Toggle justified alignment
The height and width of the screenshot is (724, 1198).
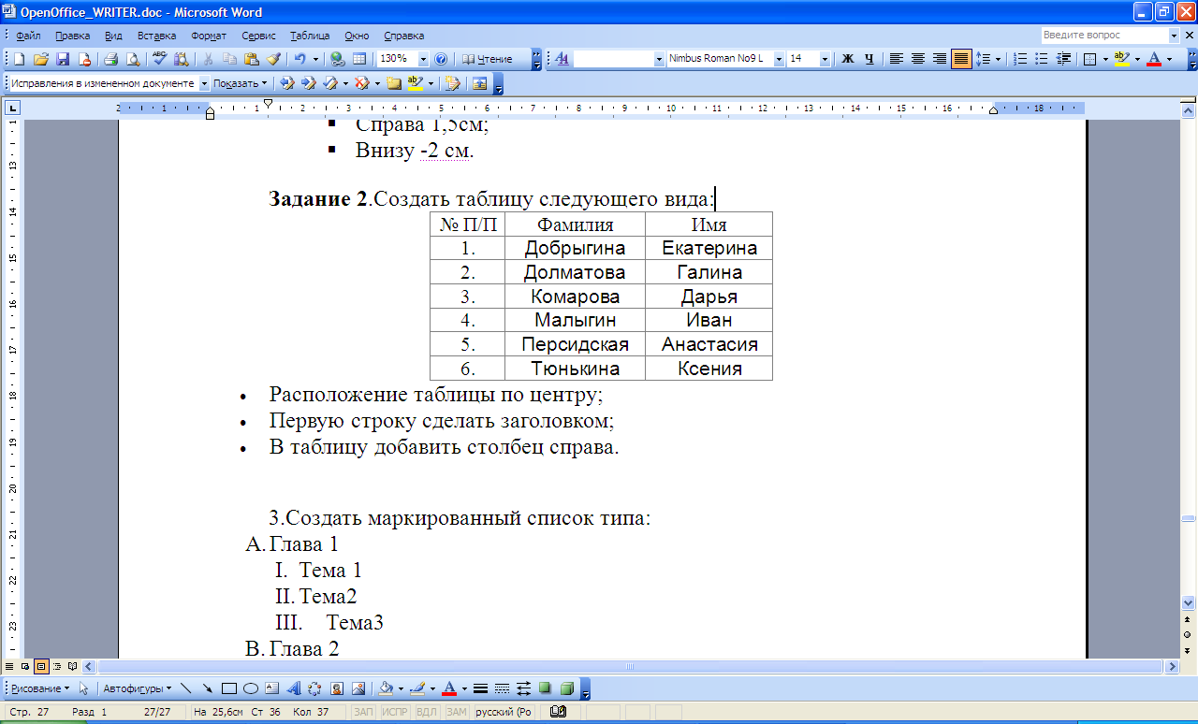point(961,59)
